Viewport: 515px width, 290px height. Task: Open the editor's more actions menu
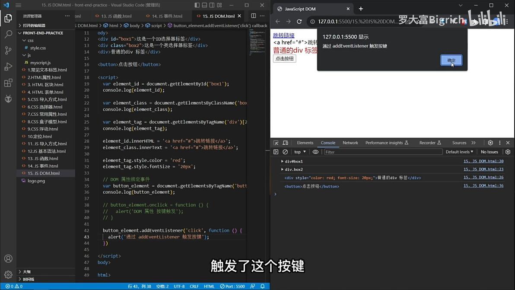tap(262, 16)
